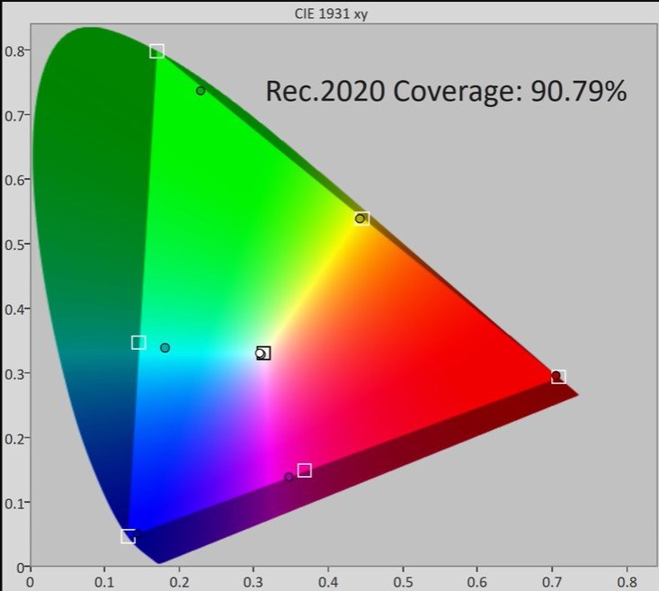Viewport: 659px width, 591px height.
Task: Select the measured cyan point circle
Action: (165, 347)
